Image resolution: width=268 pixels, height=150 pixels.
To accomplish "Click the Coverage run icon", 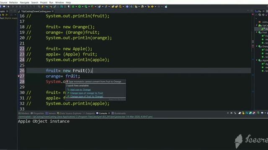I will click(x=86, y=7).
